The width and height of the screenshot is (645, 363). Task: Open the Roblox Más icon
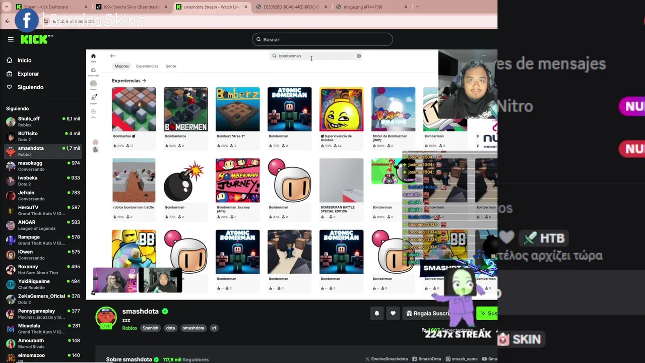pos(93,111)
